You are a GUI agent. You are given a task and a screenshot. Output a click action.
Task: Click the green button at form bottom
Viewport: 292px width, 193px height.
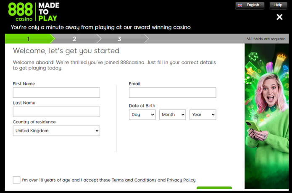[214, 188]
